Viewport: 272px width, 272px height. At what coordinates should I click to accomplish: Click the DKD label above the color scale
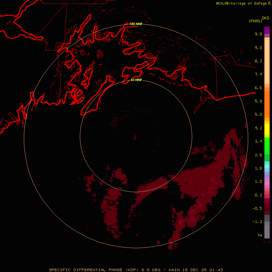[266, 18]
